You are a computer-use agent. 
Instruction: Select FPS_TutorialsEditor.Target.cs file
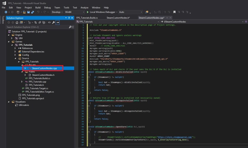point(40,92)
